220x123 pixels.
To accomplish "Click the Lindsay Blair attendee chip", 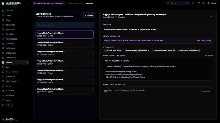I will click(189, 51).
